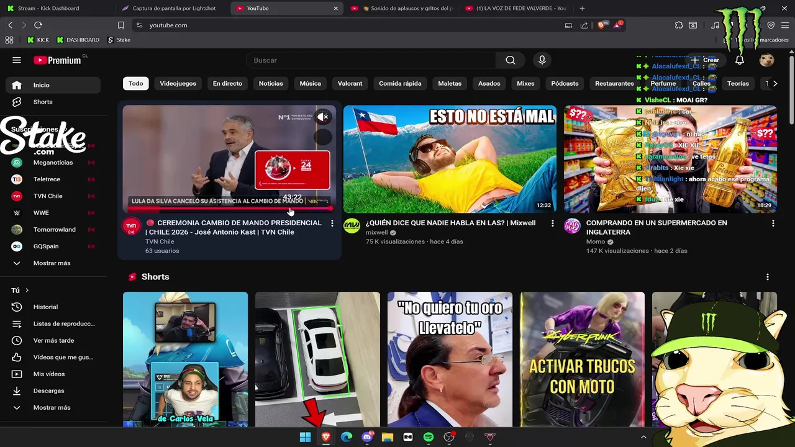Viewport: 795px width, 447px height.
Task: Open the media control music note icon
Action: 715,25
